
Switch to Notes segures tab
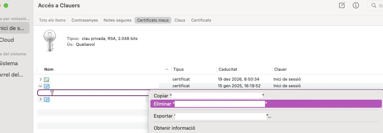(x=118, y=20)
